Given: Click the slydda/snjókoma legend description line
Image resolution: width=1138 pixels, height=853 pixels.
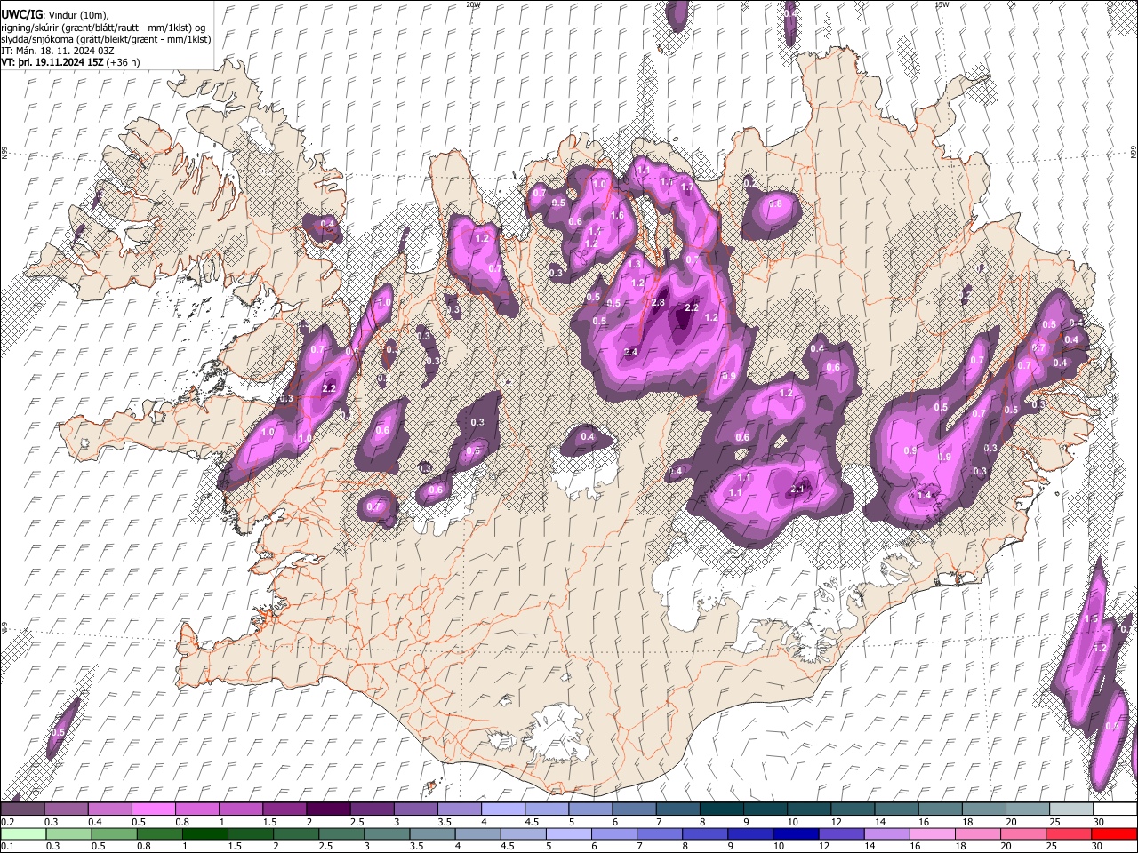Looking at the screenshot, I should pyautogui.click(x=106, y=39).
